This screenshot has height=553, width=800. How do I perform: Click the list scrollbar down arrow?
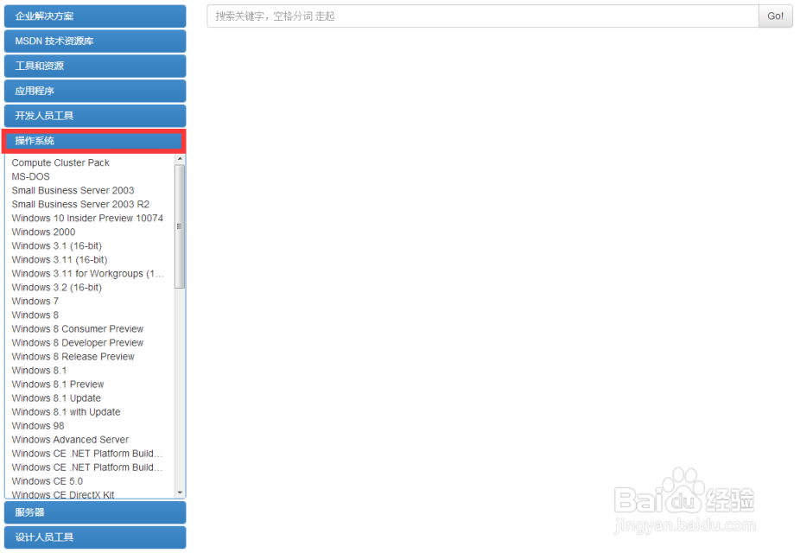[x=180, y=493]
